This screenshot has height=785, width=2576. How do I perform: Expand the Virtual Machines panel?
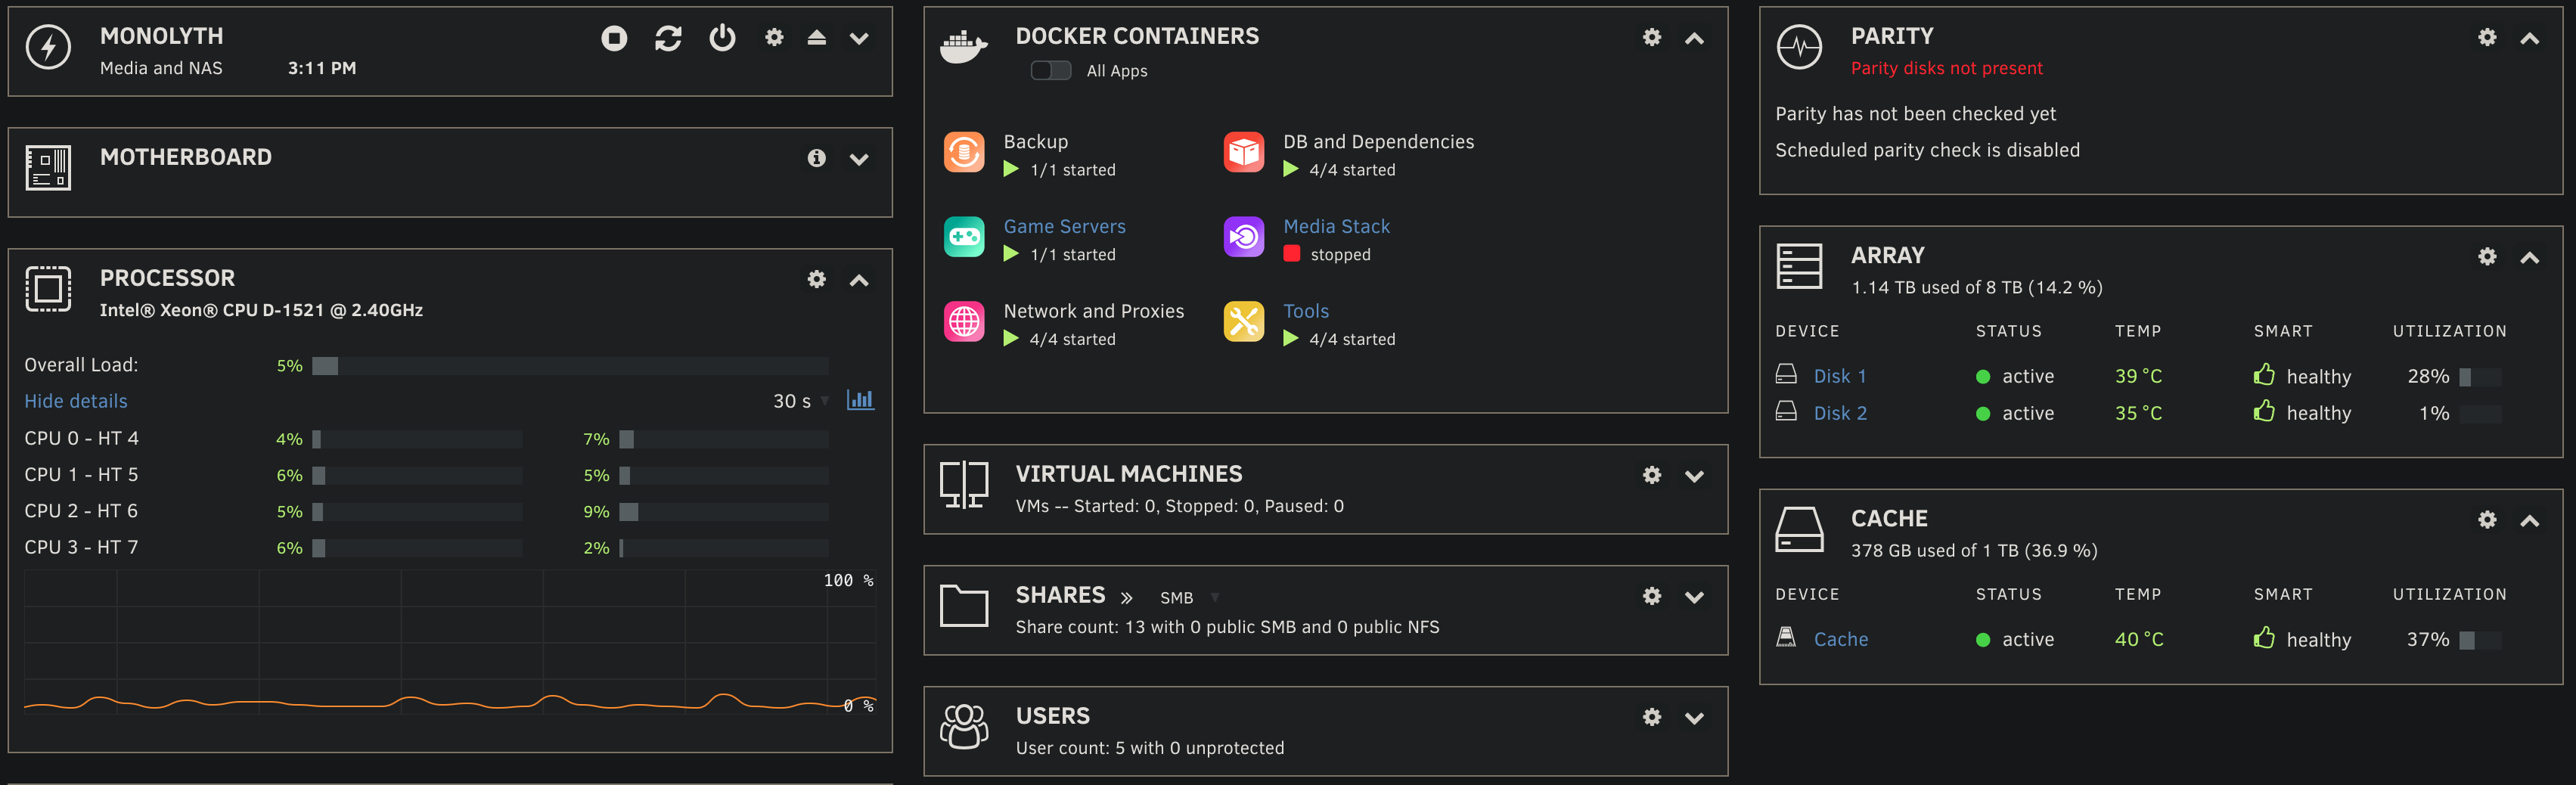[x=1695, y=477]
